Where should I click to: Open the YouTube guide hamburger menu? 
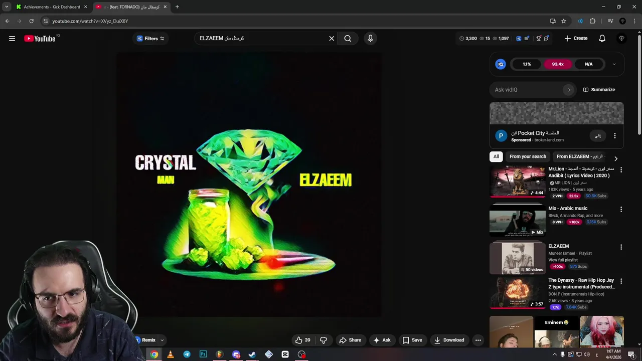(x=12, y=39)
